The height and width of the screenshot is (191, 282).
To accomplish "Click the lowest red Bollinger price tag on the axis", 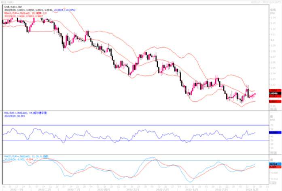I will 275,102.
